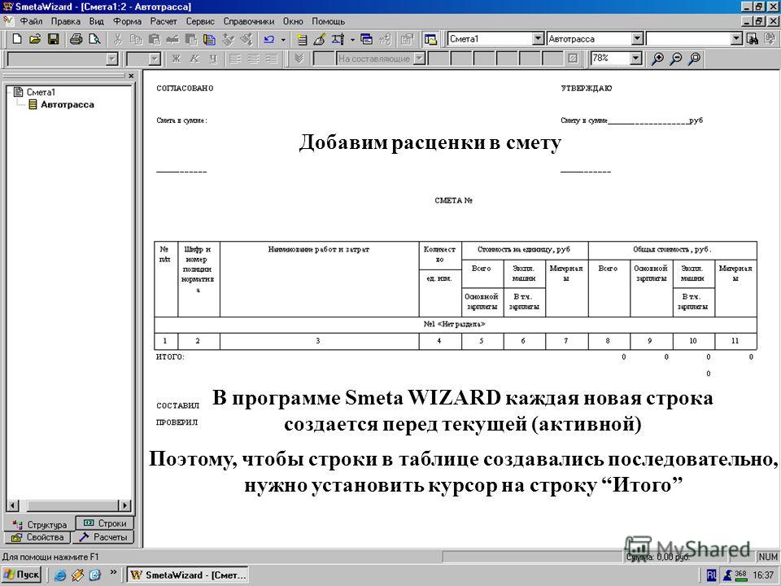Toggle the side panel view icon

431,39
